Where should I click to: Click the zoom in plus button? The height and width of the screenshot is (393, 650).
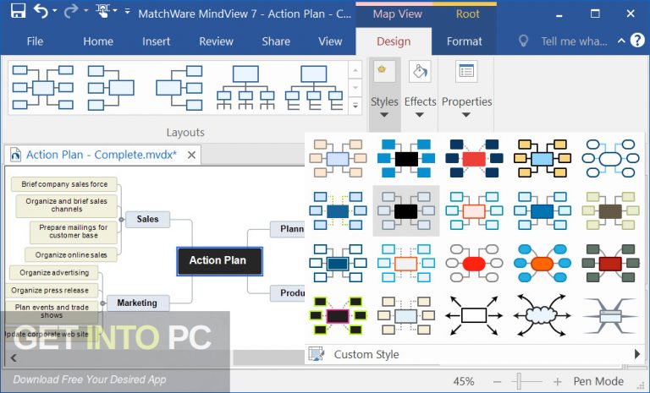[557, 381]
